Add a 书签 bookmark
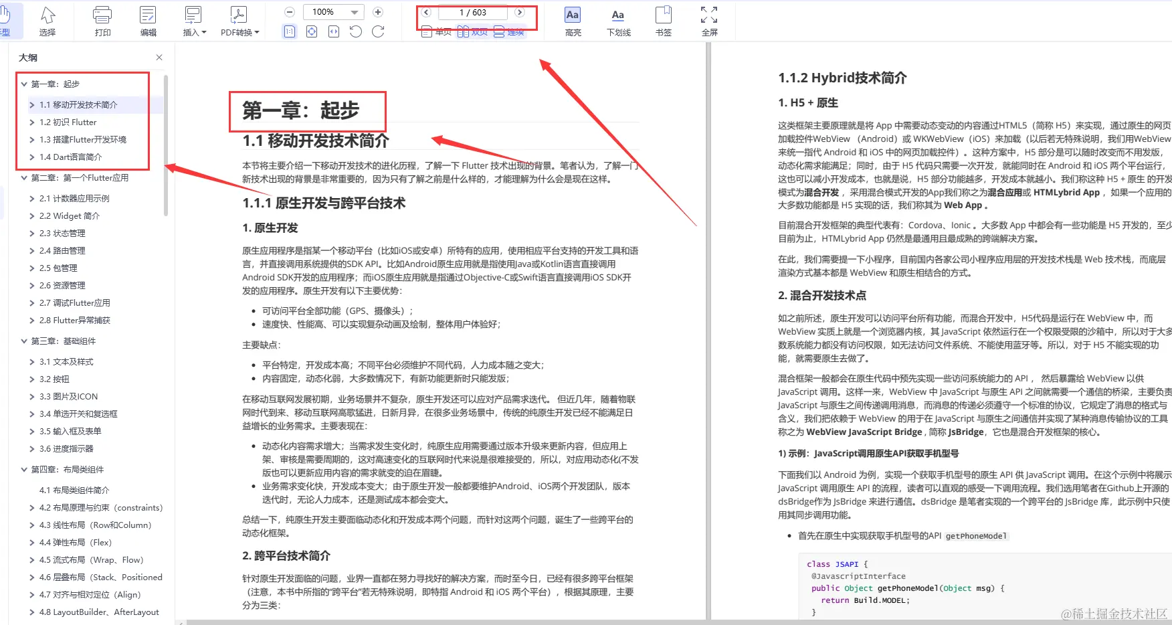This screenshot has height=625, width=1172. tap(663, 20)
